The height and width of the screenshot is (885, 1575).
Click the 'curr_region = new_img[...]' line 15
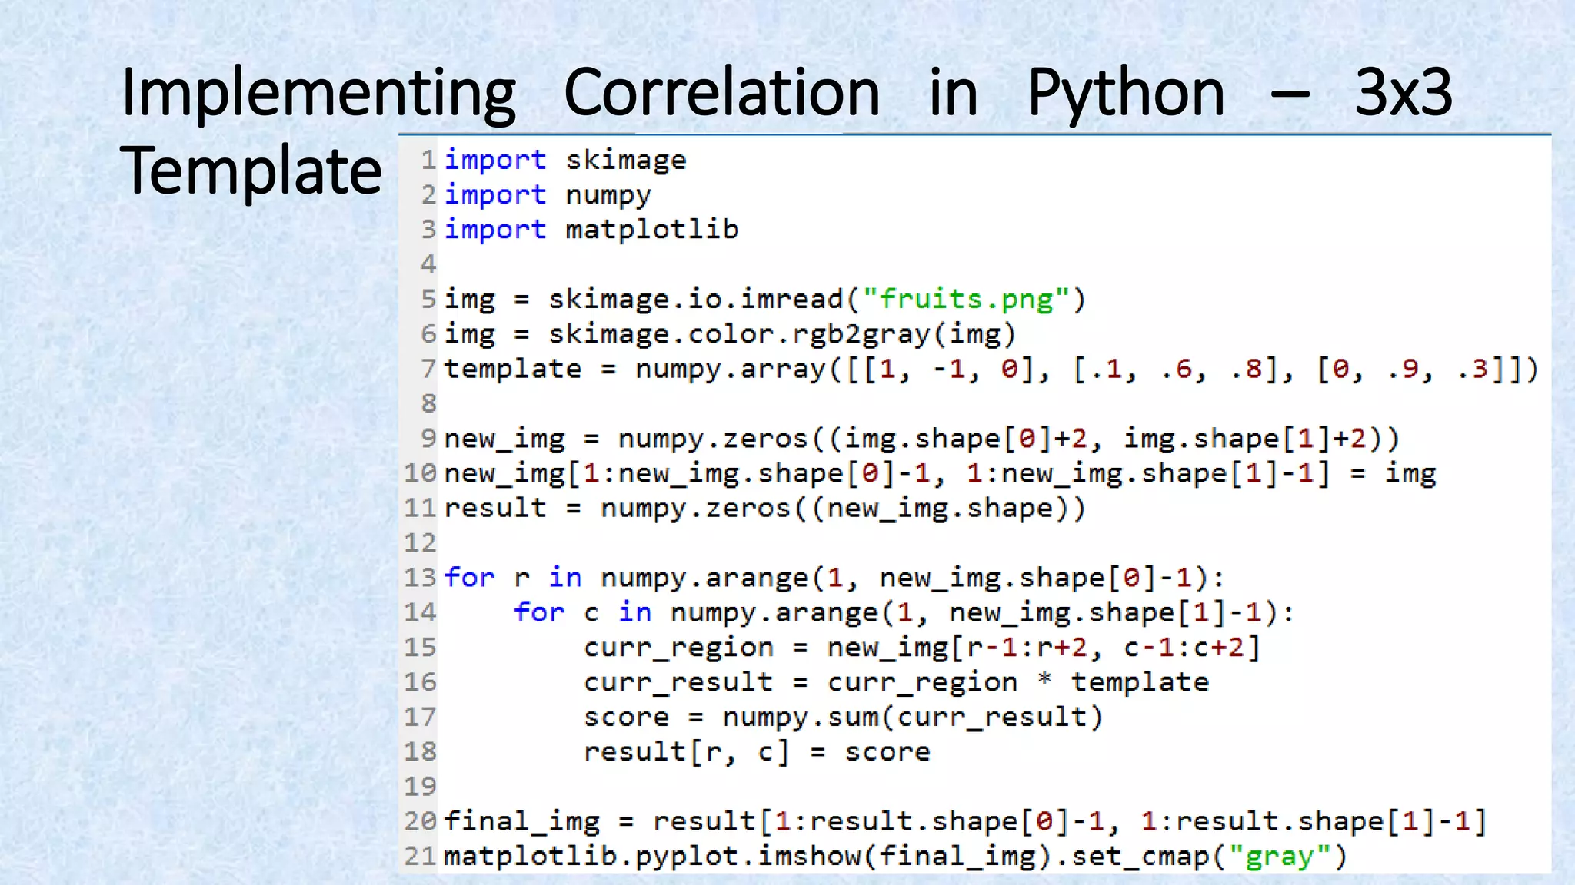pos(922,648)
